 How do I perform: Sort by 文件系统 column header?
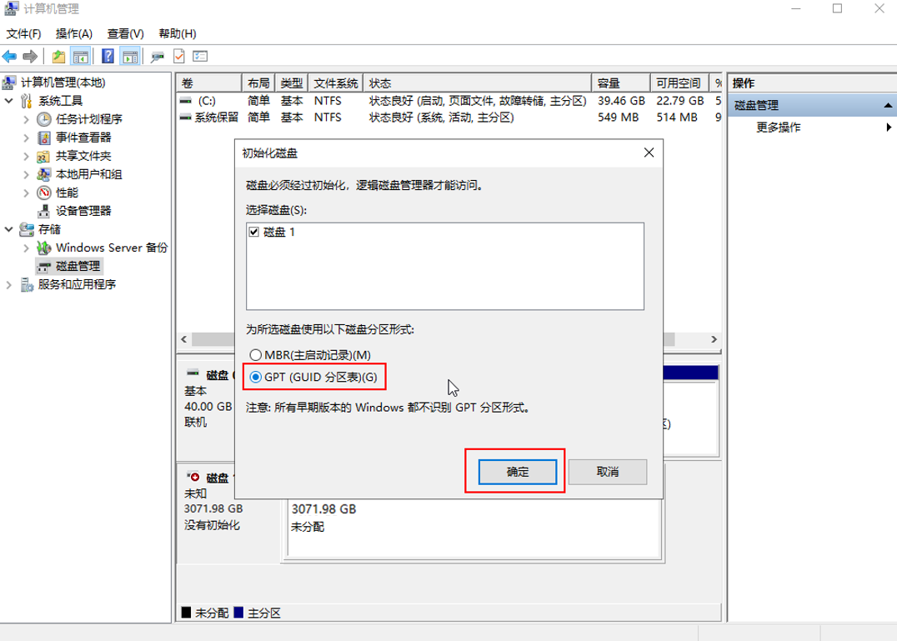point(335,83)
